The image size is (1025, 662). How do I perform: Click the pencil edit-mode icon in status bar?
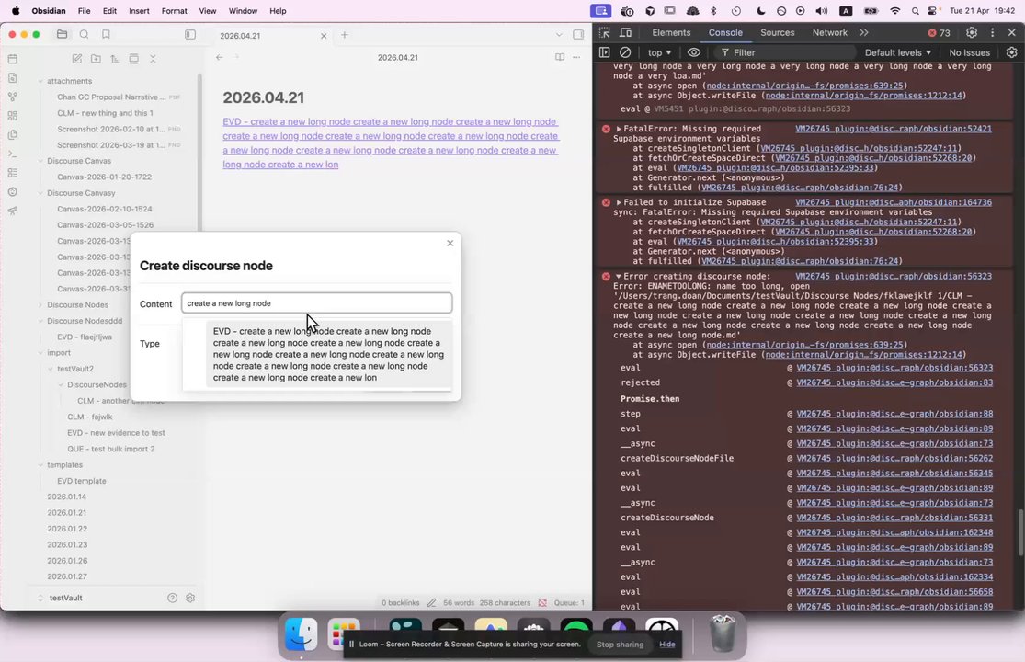431,602
